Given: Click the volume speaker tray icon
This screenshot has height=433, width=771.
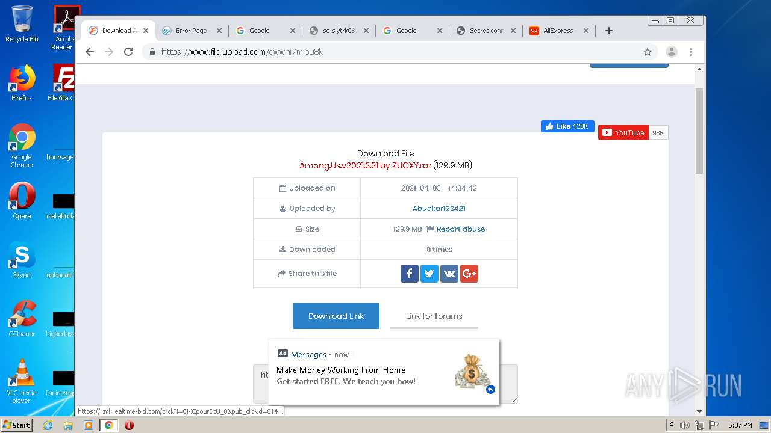Looking at the screenshot, I should [685, 425].
